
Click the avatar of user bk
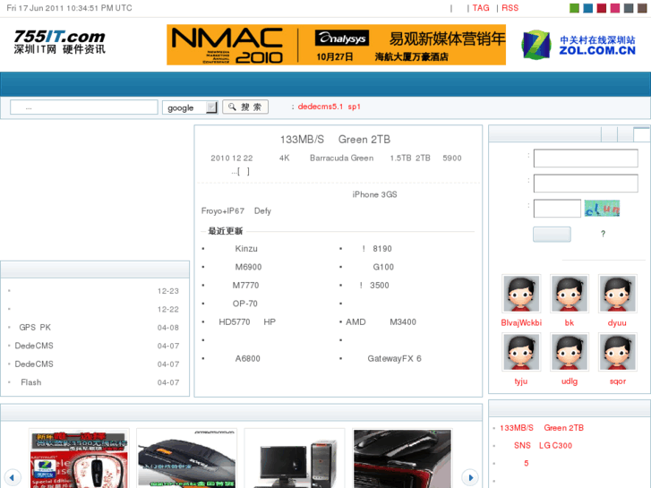(569, 294)
